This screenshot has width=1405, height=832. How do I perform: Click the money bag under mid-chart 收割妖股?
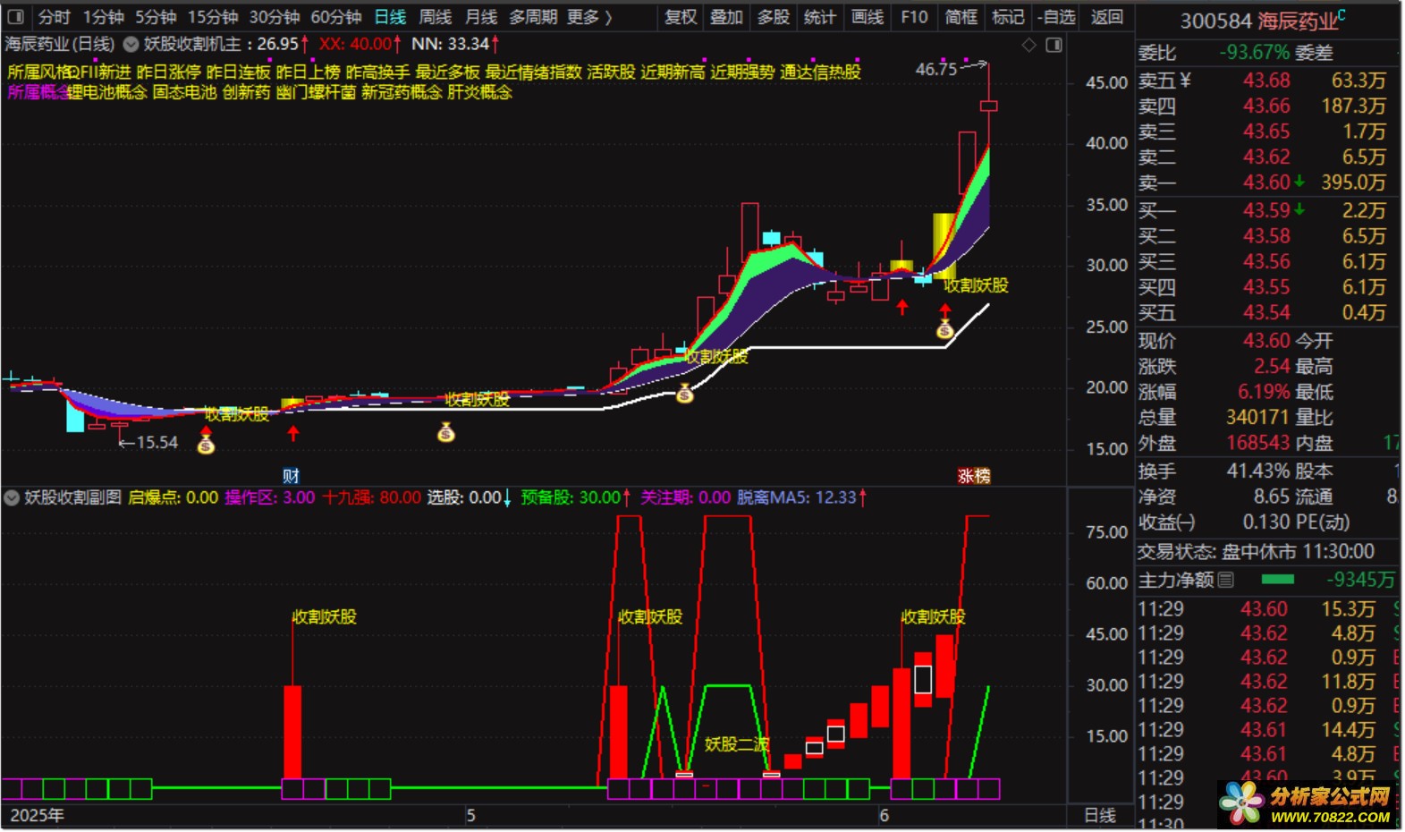coord(446,433)
